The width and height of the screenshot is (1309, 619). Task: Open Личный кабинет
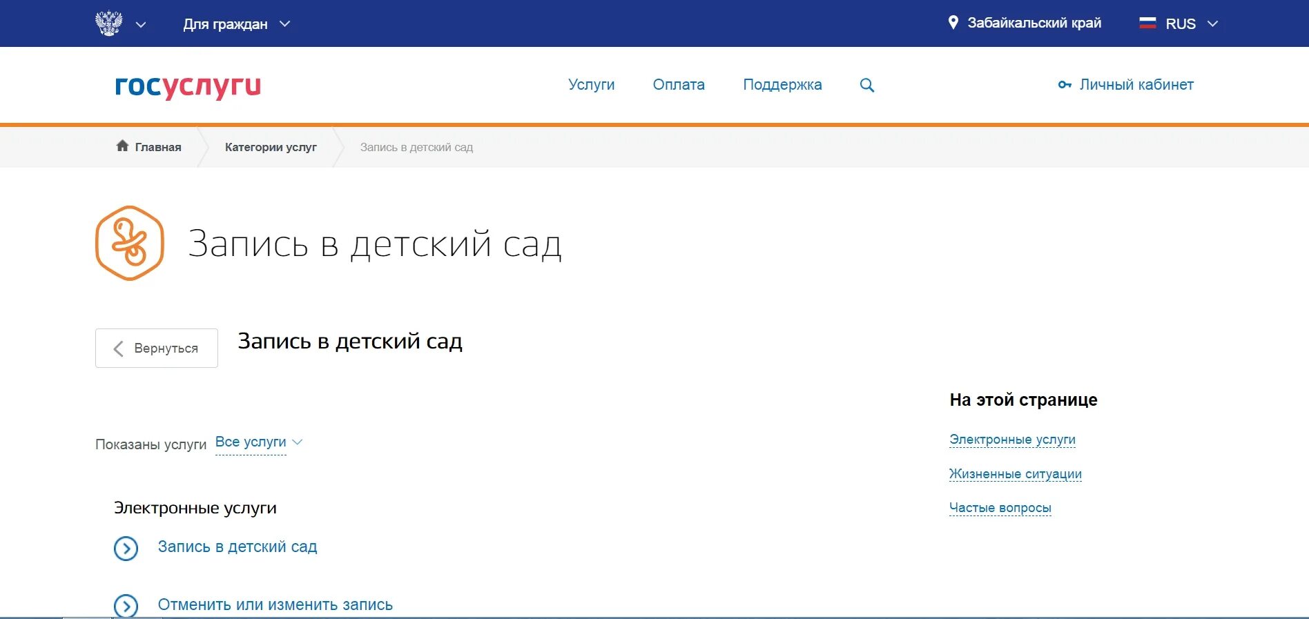pos(1136,85)
